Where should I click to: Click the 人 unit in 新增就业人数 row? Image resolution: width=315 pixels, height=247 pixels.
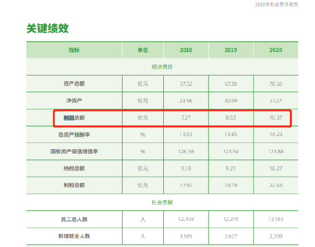tap(143, 236)
